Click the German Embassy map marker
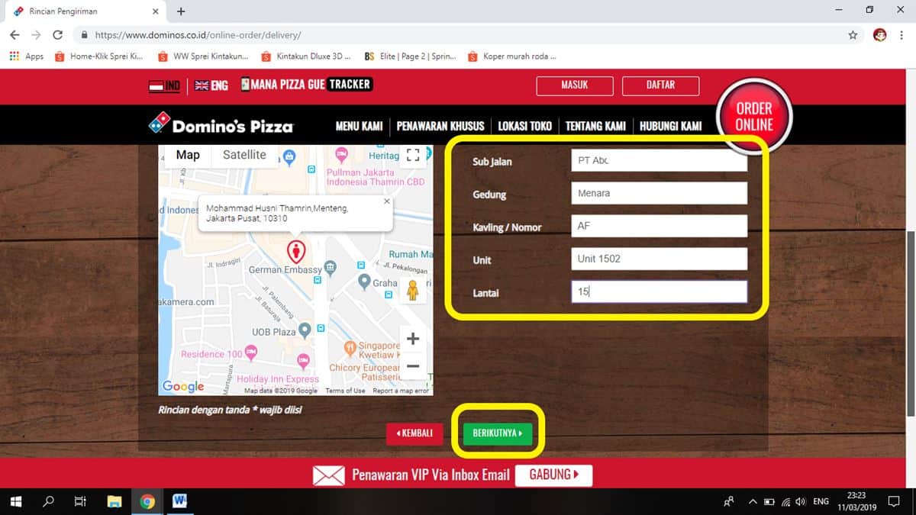The width and height of the screenshot is (916, 515). 331,267
